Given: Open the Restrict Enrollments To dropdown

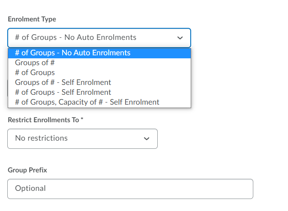Looking at the screenshot, I should coord(82,139).
